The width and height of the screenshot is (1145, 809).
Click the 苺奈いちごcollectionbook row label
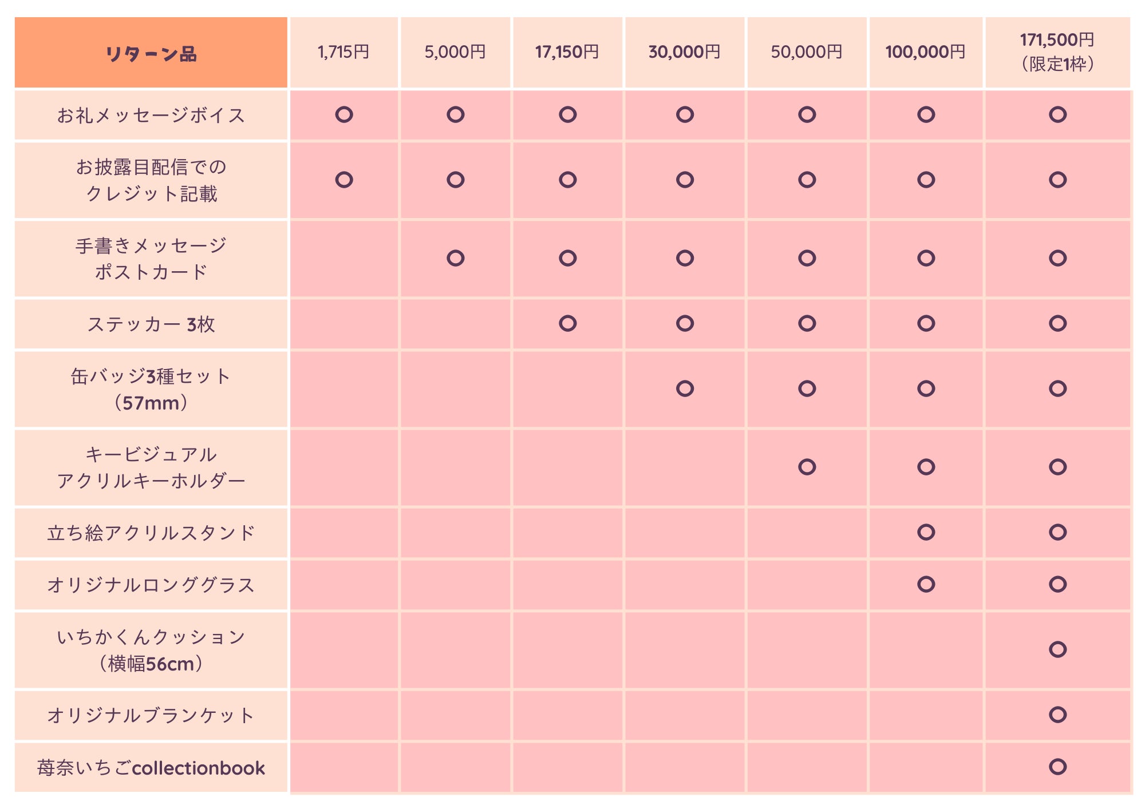point(151,768)
